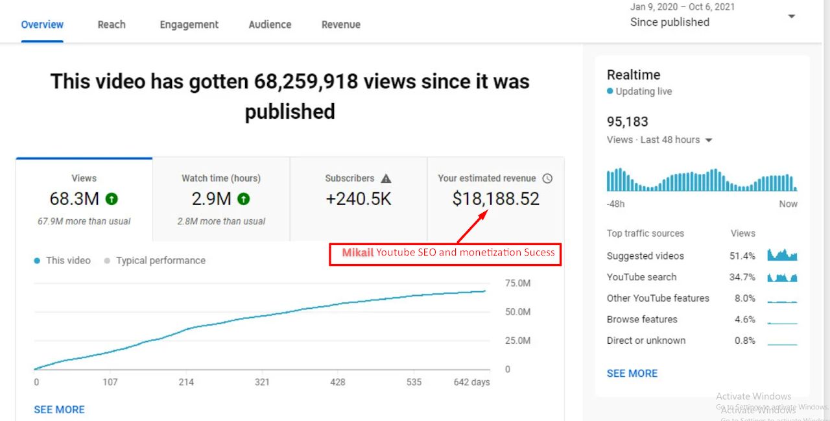Expand the Last 48 hours views dropdown
830x421 pixels.
709,140
